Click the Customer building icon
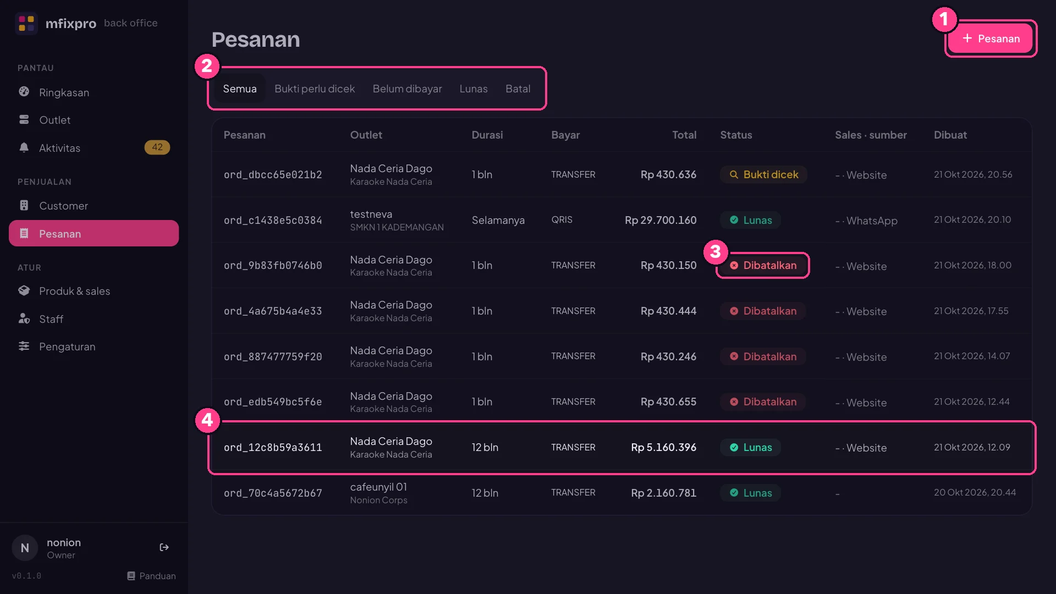 coord(24,205)
